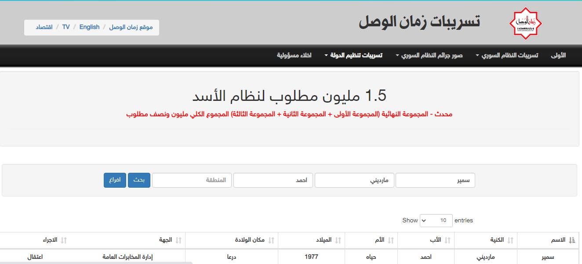Sort table by الاجراء column icon

pos(64,240)
